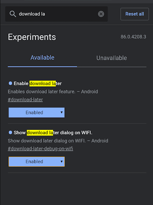Screen dimensions: 153x205
Task: Click description Show download later dialog on WIFI
Action: (47, 141)
